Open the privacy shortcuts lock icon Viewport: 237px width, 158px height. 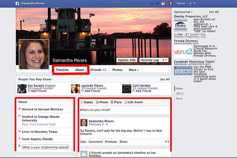[x=190, y=3]
